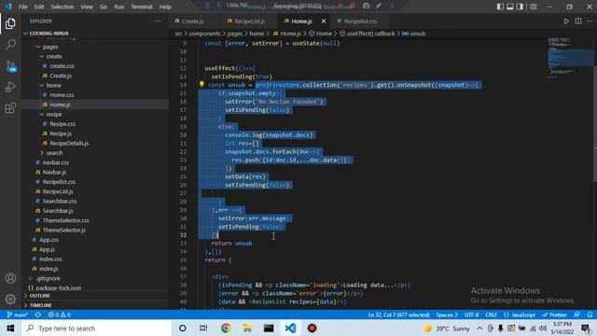Change the JavaScript language mode
The height and width of the screenshot is (336, 597).
click(520, 315)
